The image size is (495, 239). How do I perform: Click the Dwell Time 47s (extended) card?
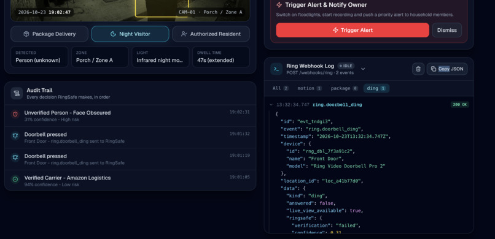[221, 57]
